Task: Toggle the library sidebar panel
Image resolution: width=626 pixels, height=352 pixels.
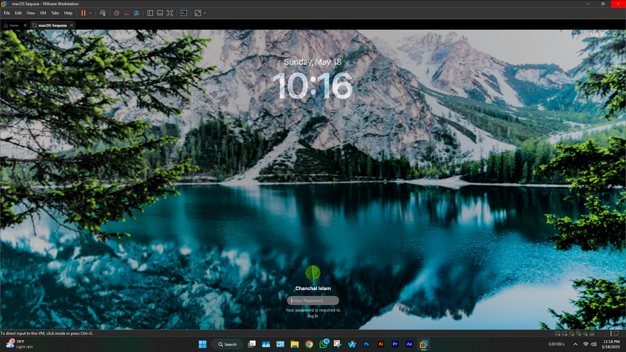Action: (x=150, y=13)
